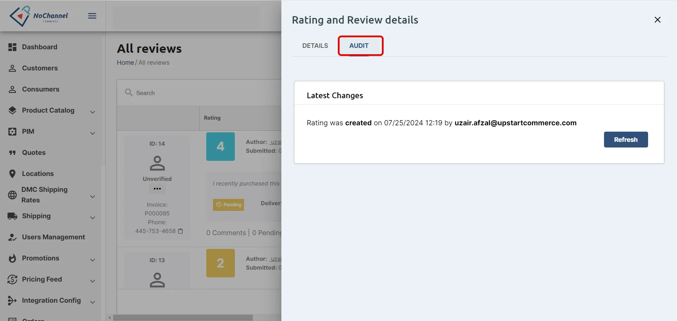Open the hamburger menu toggle
677x321 pixels.
click(x=92, y=16)
